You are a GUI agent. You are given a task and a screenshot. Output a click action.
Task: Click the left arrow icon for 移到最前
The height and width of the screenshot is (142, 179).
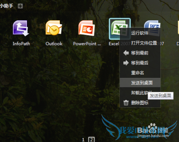click(126, 53)
